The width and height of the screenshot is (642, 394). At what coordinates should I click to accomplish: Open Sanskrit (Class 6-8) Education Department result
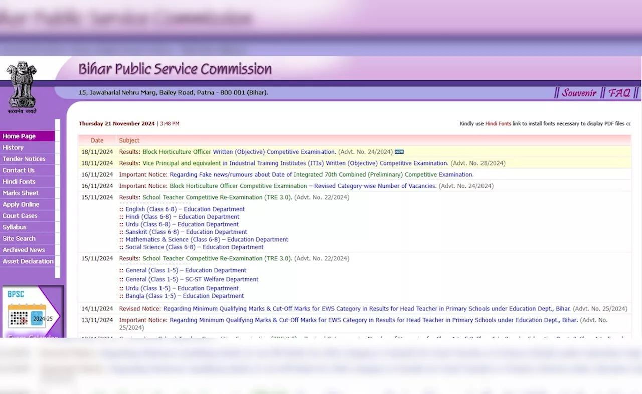coord(186,232)
